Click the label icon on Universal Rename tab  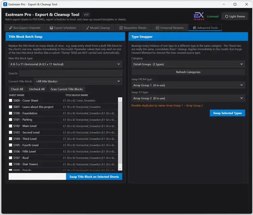(x=158, y=28)
